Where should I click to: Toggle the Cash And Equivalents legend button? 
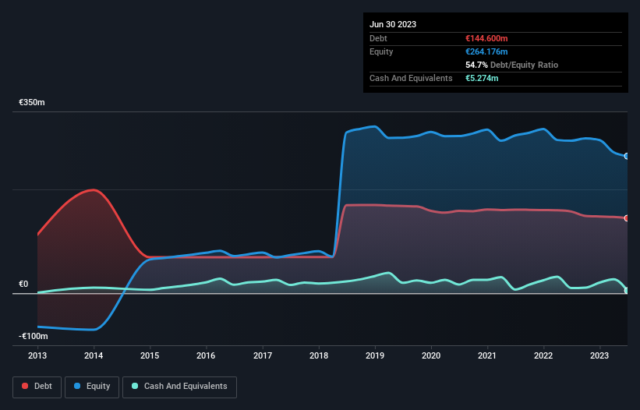[179, 387]
